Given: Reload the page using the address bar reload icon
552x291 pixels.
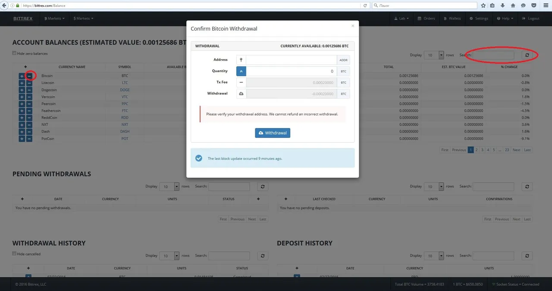Looking at the screenshot, I should pos(365,6).
